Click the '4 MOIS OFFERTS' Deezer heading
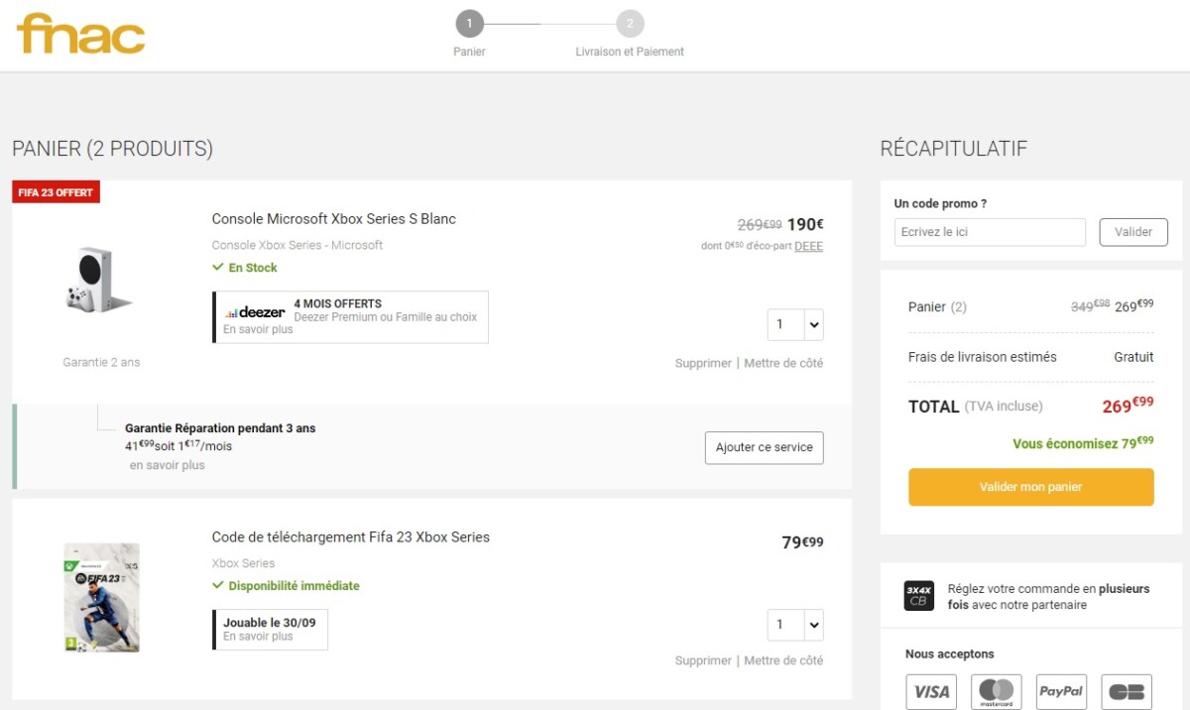Screen dimensions: 1190x710 click(338, 303)
